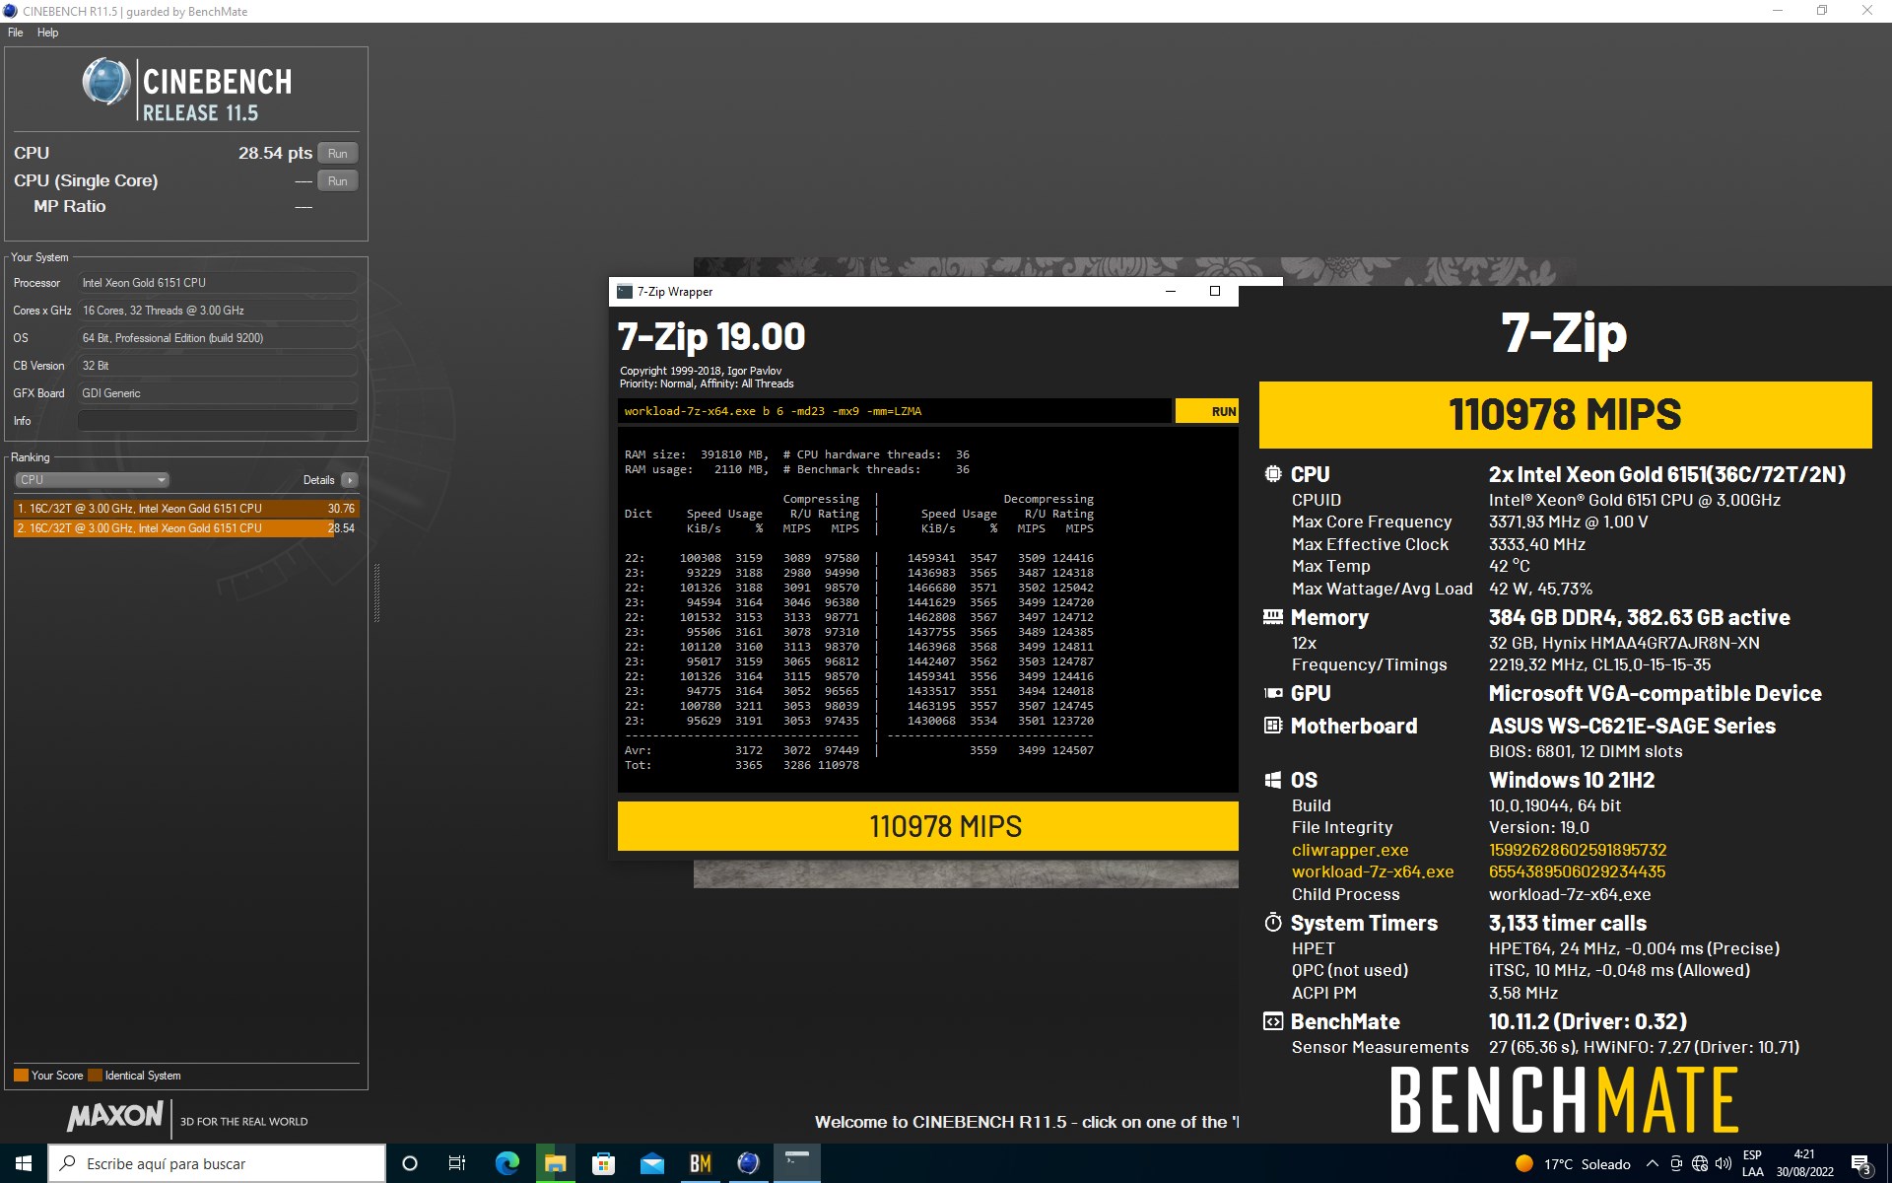Open the Windows Start menu
The width and height of the screenshot is (1892, 1183).
pos(24,1163)
